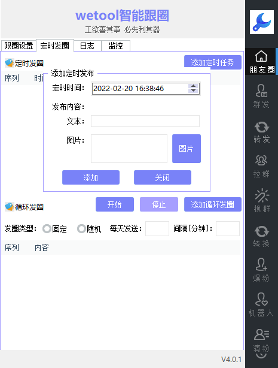The height and width of the screenshot is (368, 278).
Task: Select the 换群 switch-group sidebar icon
Action: pyautogui.click(x=261, y=201)
